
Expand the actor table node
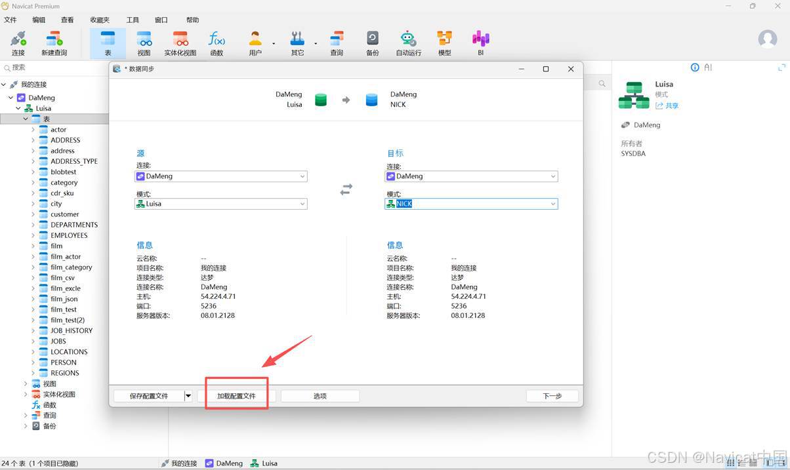pyautogui.click(x=33, y=130)
